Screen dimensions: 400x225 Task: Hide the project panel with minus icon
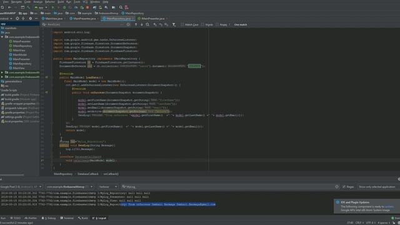coord(36,18)
